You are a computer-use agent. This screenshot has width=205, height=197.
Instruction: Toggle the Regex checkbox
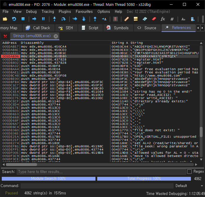(x=189, y=172)
